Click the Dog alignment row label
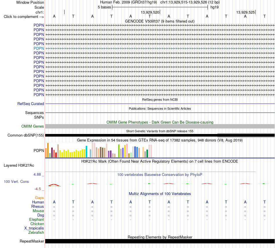This screenshot has height=248, width=275. coord(41,215)
